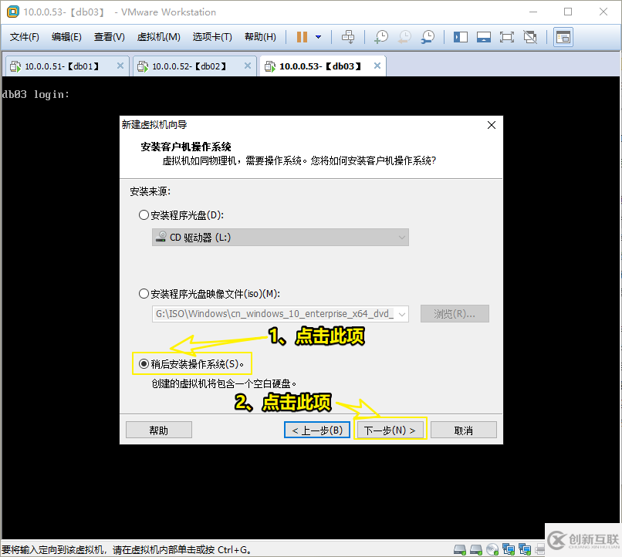Close the 10.0.0.53 db03 tab
Image resolution: width=622 pixels, height=557 pixels.
(377, 66)
